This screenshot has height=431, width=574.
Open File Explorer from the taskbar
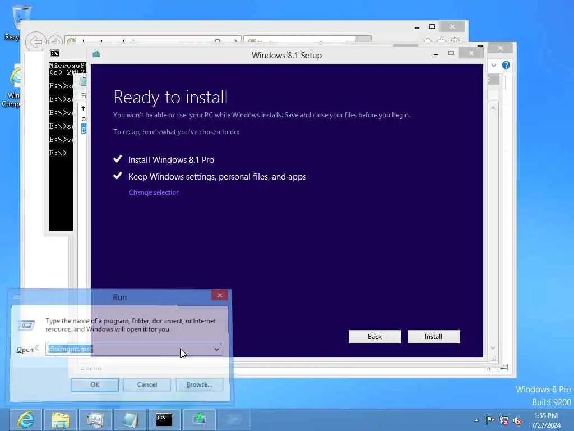click(61, 420)
